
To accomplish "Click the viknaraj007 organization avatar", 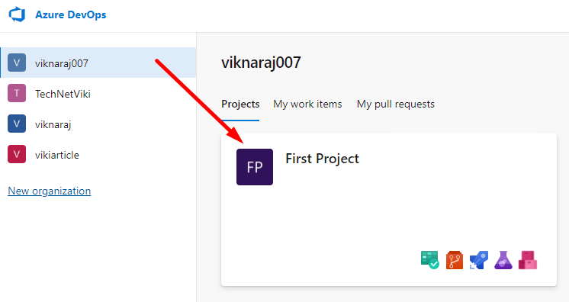I will (x=17, y=63).
